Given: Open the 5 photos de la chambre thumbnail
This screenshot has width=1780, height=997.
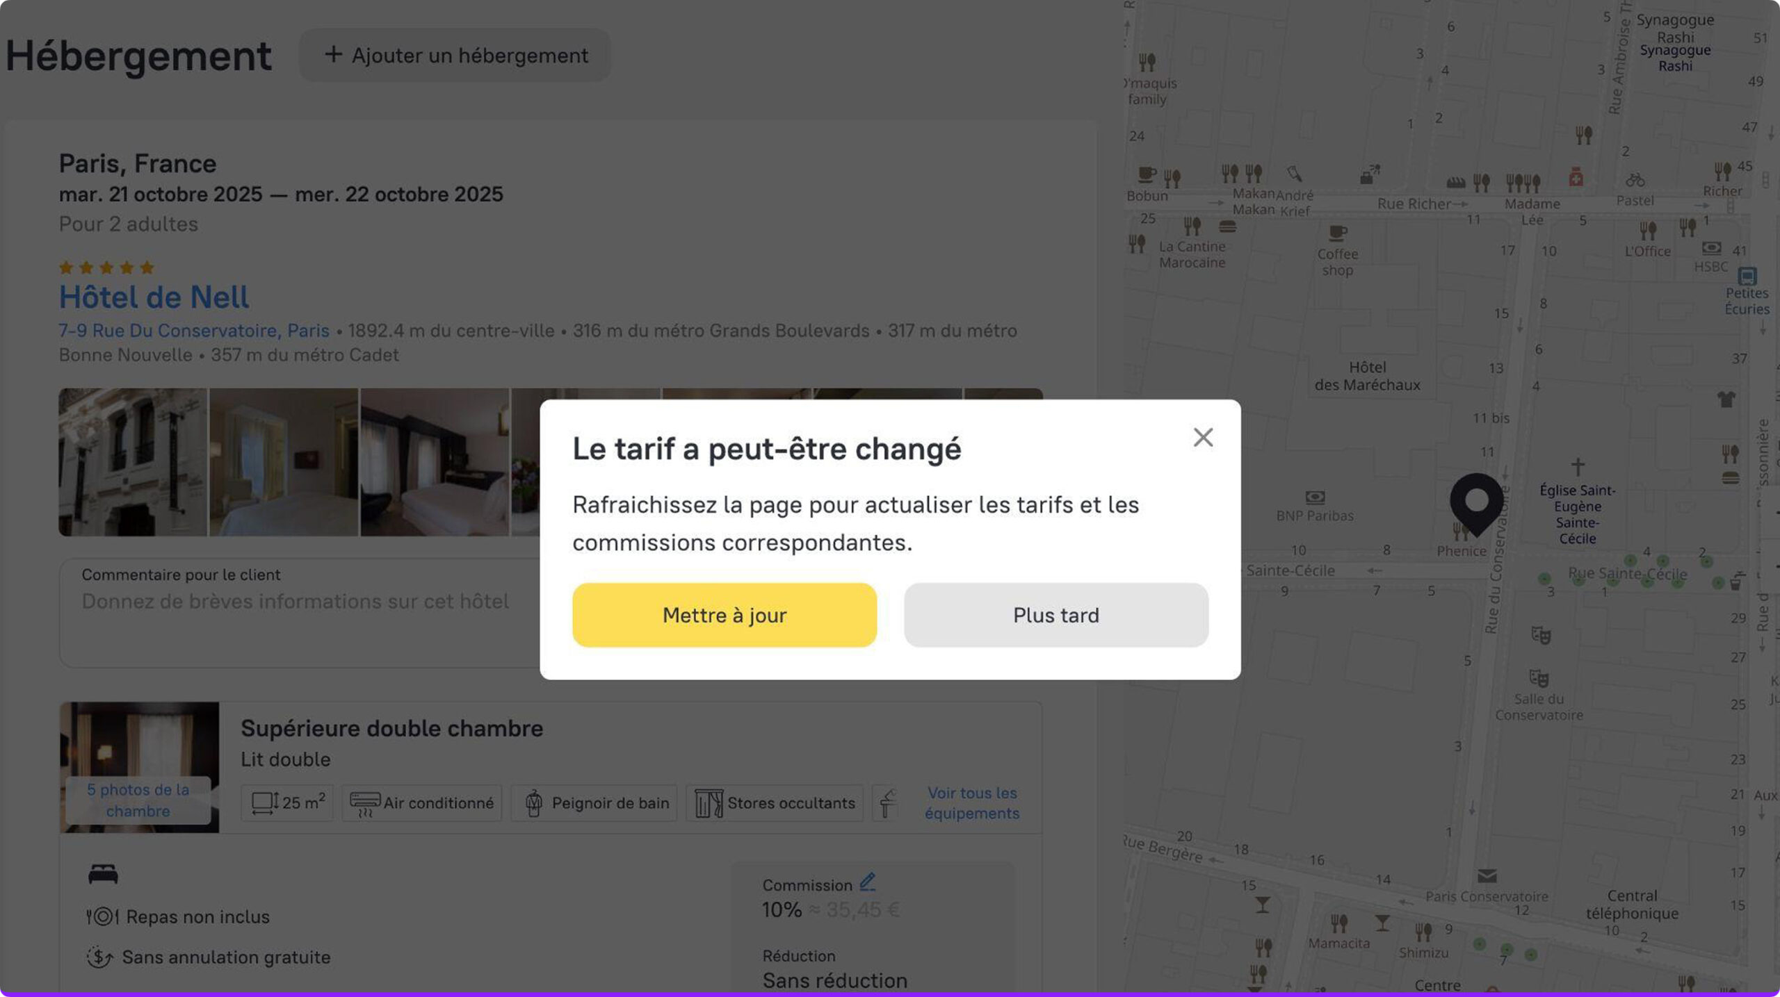Looking at the screenshot, I should [138, 800].
